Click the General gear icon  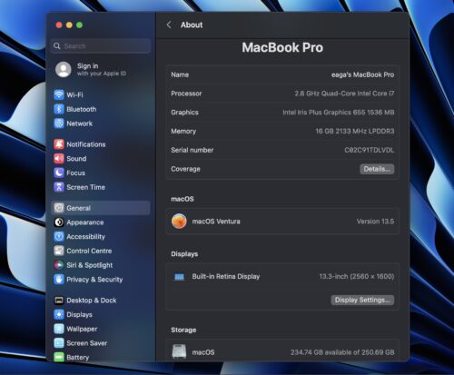(x=59, y=208)
